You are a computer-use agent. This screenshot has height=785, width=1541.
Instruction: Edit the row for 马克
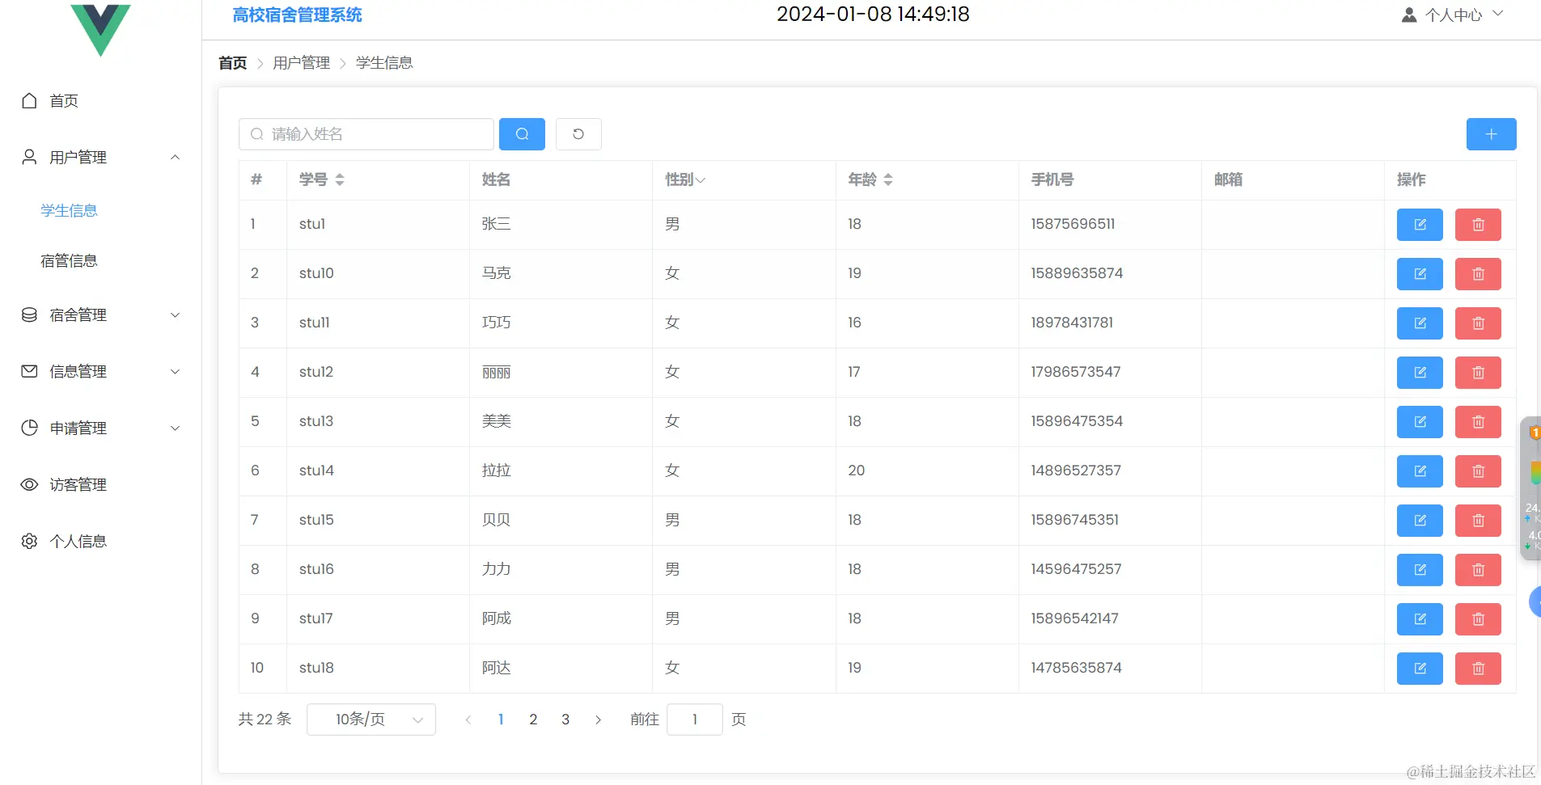pos(1420,274)
